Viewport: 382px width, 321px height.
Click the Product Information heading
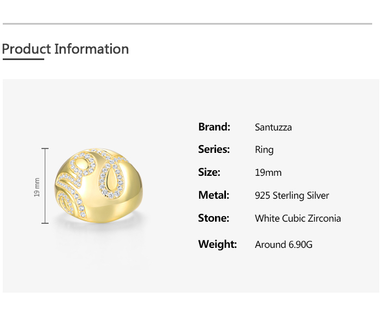[65, 49]
